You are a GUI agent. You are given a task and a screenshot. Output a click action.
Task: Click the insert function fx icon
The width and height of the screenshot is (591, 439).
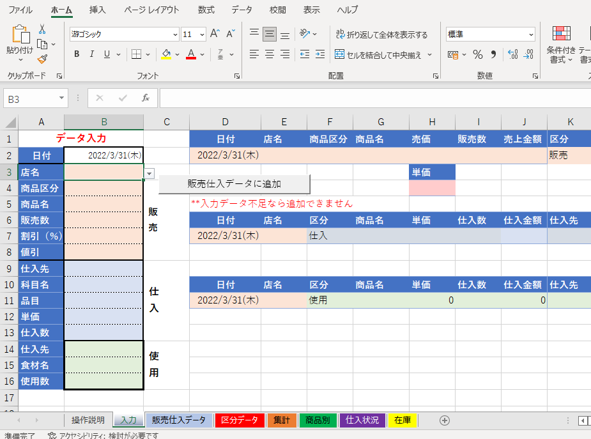pos(146,98)
